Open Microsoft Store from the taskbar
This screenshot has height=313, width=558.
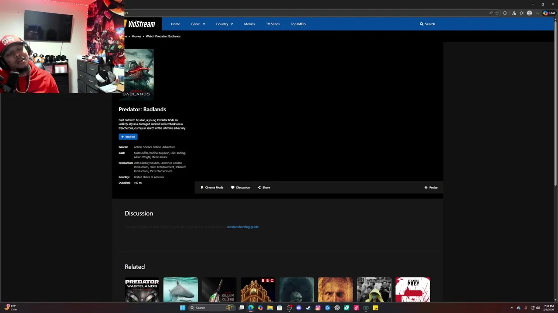279,308
